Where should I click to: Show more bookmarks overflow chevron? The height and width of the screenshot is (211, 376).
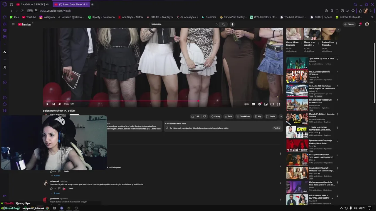pyautogui.click(x=372, y=17)
